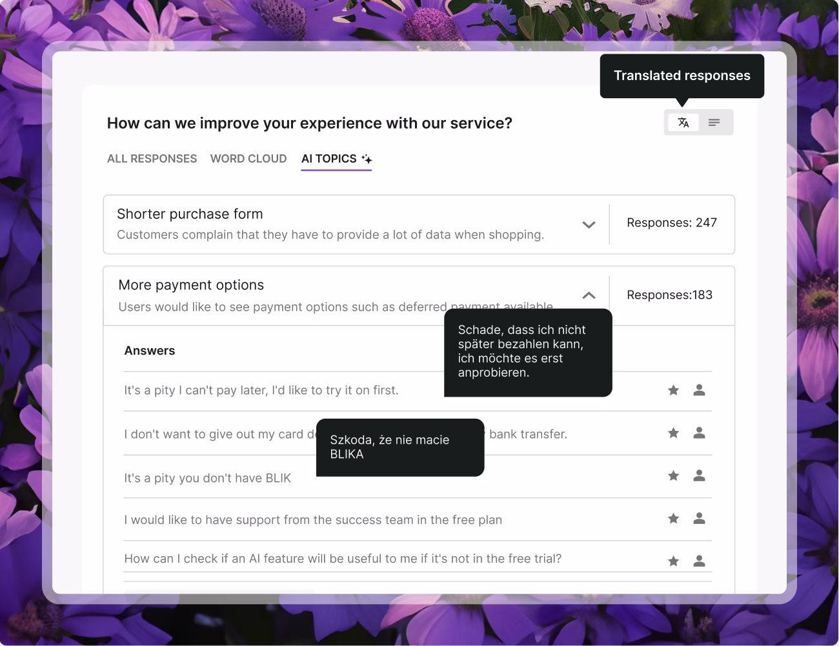The height and width of the screenshot is (646, 839).
Task: View respondent for the free plan support answer
Action: pos(699,519)
